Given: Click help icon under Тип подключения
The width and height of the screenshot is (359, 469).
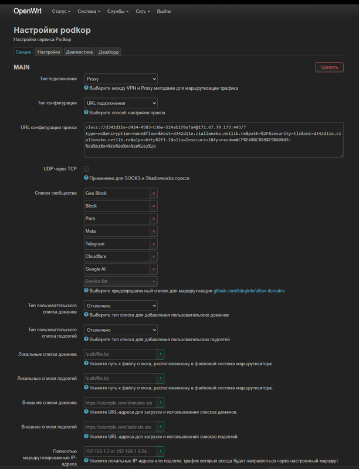Looking at the screenshot, I should (x=86, y=88).
